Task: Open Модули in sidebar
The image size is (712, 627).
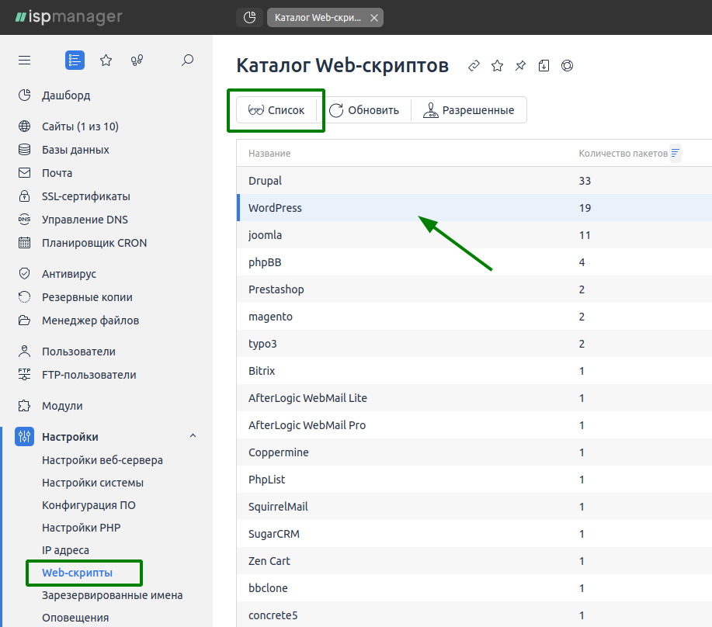Action: pyautogui.click(x=62, y=406)
